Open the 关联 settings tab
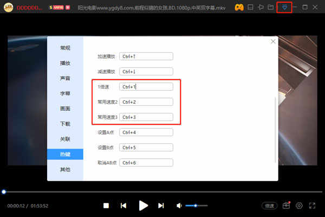 65,139
